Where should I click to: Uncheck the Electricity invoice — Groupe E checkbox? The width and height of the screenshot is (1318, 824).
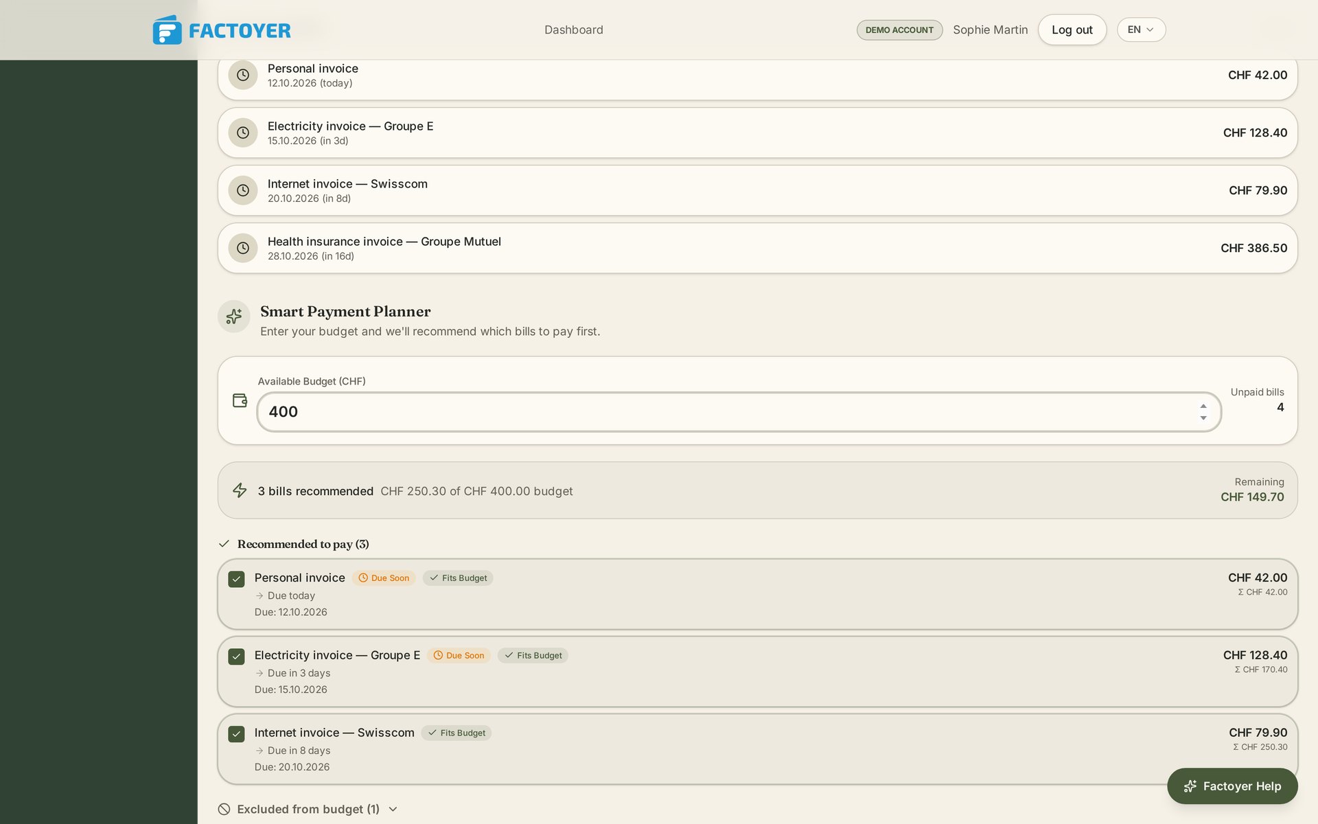click(236, 656)
